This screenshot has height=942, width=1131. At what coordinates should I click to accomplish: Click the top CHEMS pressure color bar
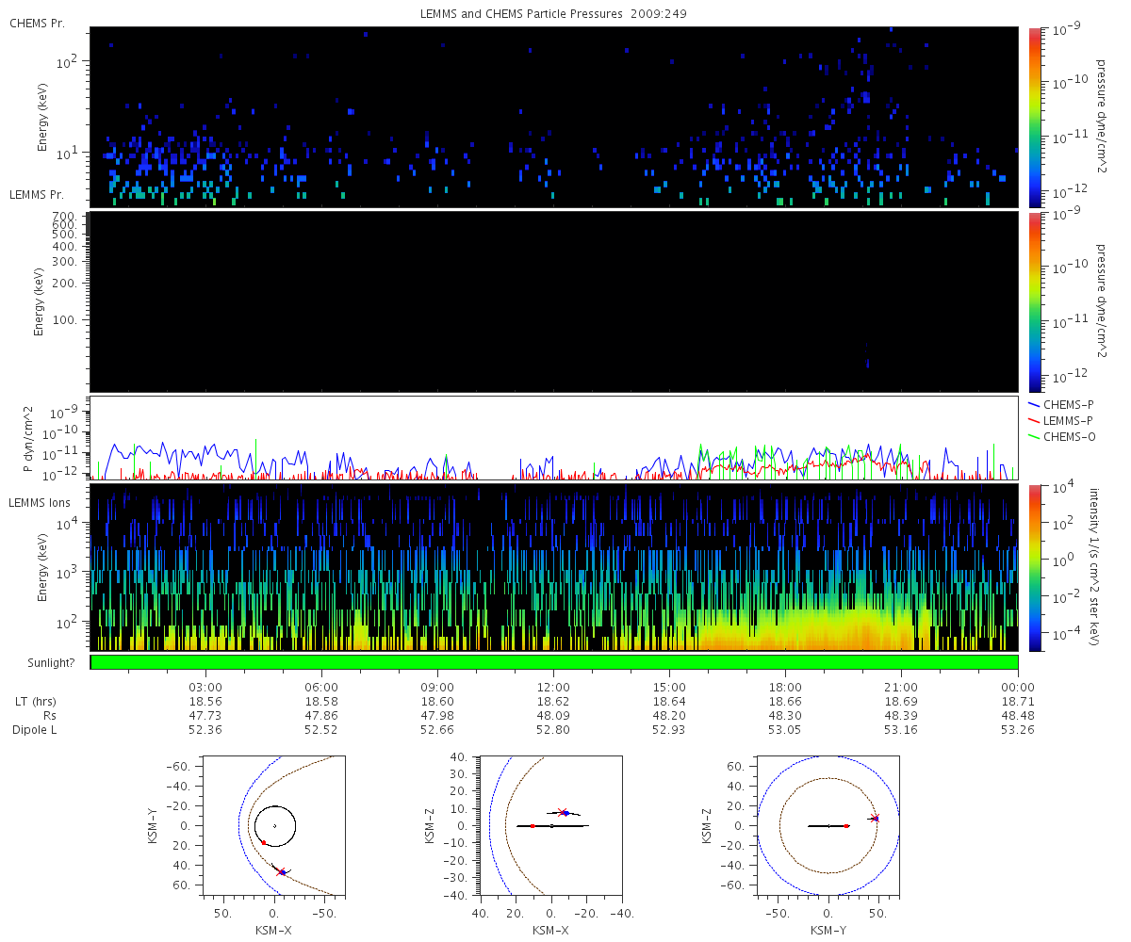tap(1035, 117)
